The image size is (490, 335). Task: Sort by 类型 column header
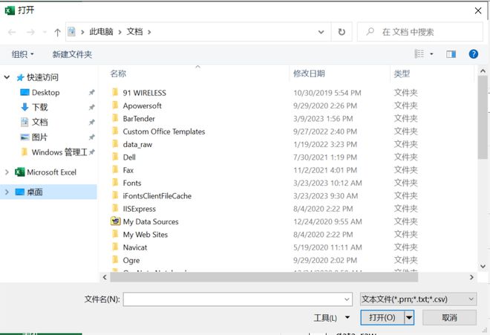(x=402, y=74)
